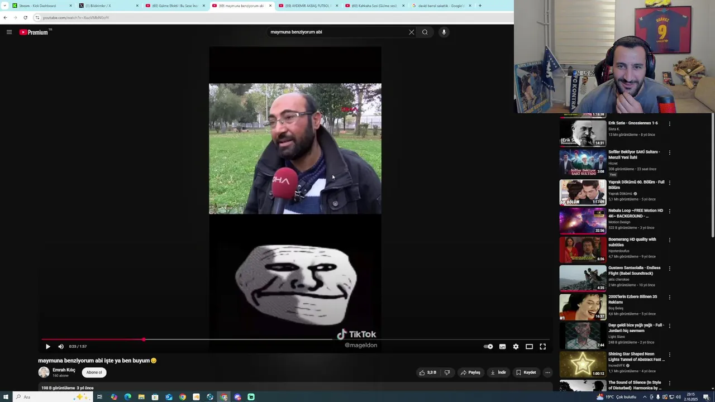
Task: Open Dayı geldi bize yağlı yağlı video
Action: [x=636, y=328]
